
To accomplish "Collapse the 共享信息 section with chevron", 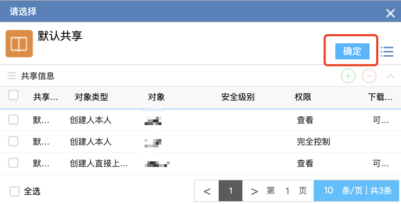I will pos(391,76).
